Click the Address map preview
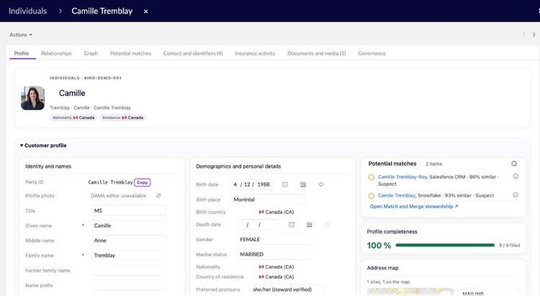 [x=410, y=292]
